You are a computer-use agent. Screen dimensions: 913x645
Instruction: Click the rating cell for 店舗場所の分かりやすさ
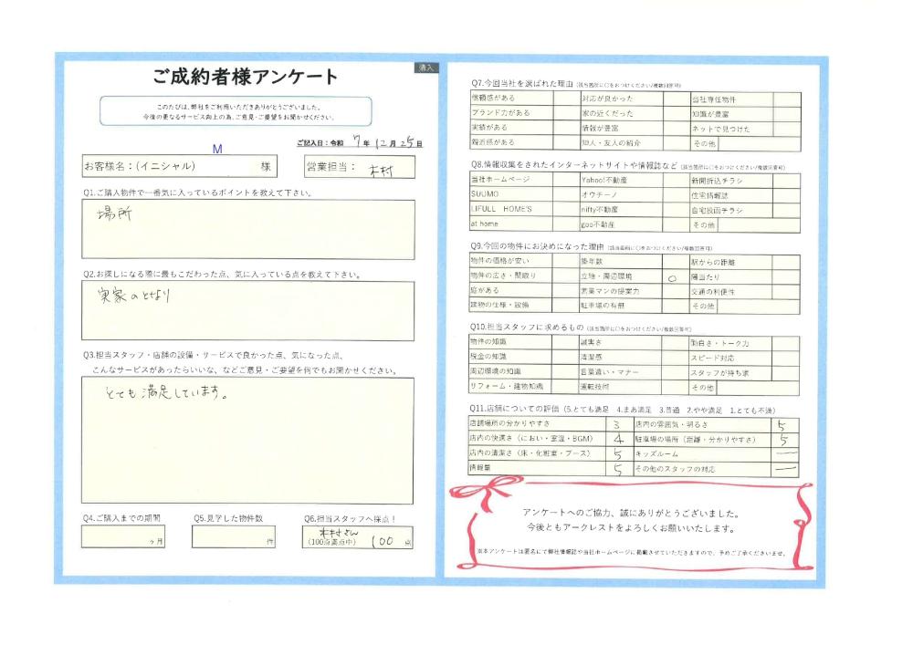[x=620, y=424]
